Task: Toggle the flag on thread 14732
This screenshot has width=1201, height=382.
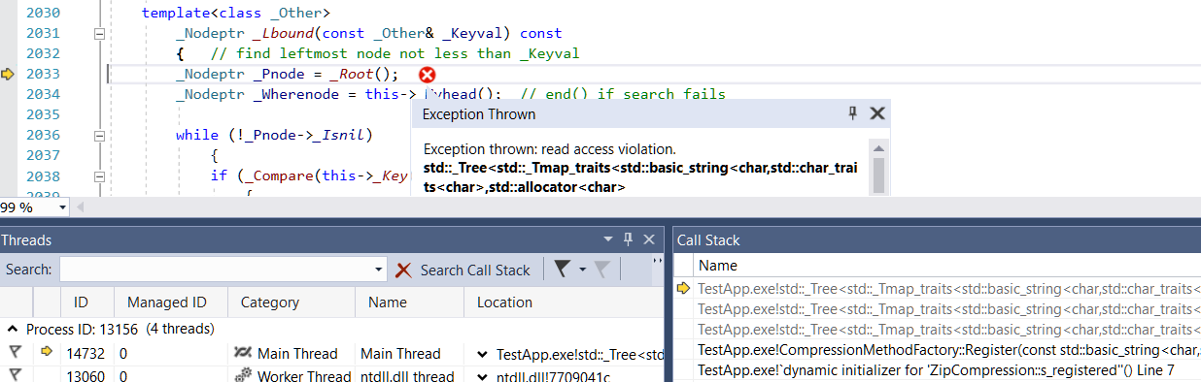Action: (16, 353)
